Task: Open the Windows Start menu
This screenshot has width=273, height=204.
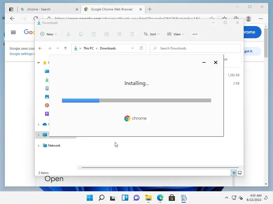Action: [x=90, y=198]
